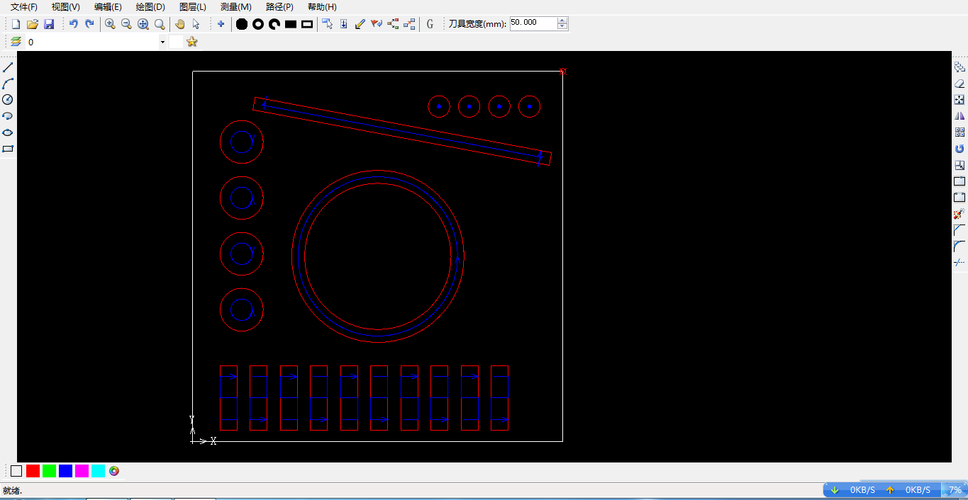Click the Save file icon
This screenshot has height=500, width=968.
pyautogui.click(x=49, y=24)
